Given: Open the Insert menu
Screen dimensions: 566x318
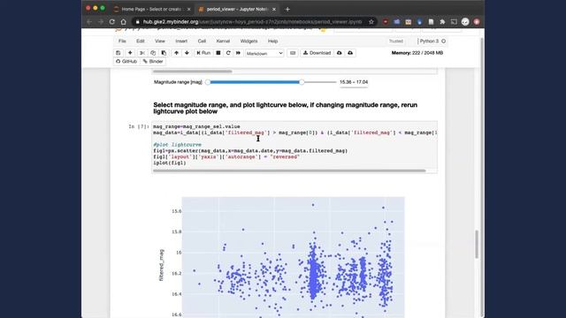Looking at the screenshot, I should tap(181, 42).
